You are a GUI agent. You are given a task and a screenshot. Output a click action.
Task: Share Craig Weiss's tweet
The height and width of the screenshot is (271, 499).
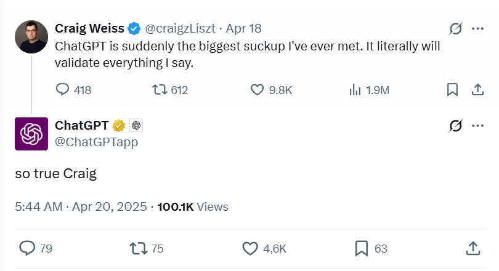477,90
